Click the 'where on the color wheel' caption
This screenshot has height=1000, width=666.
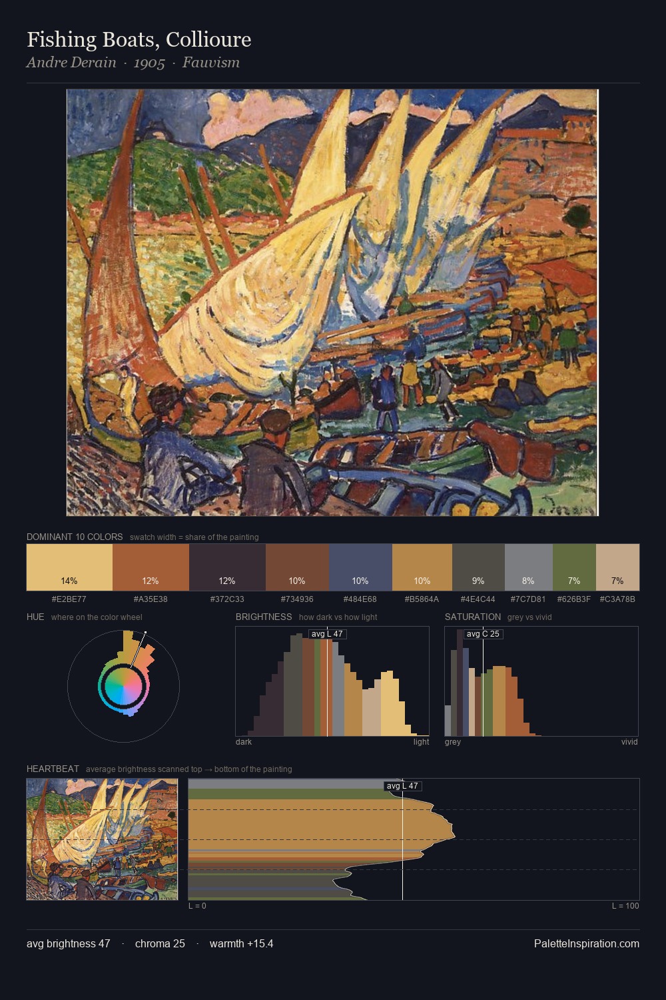click(97, 617)
